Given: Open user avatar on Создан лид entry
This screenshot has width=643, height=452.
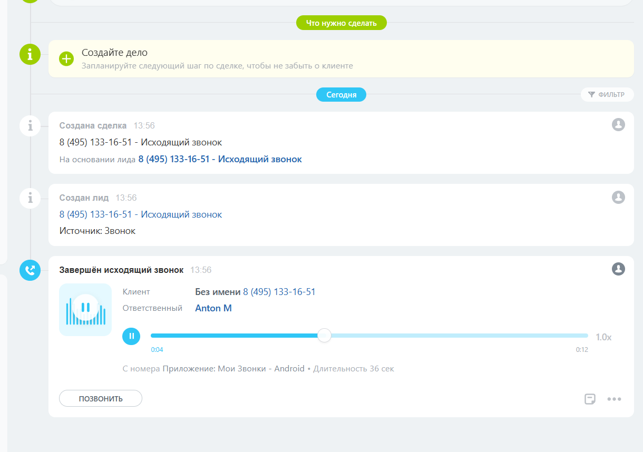Looking at the screenshot, I should [x=618, y=197].
